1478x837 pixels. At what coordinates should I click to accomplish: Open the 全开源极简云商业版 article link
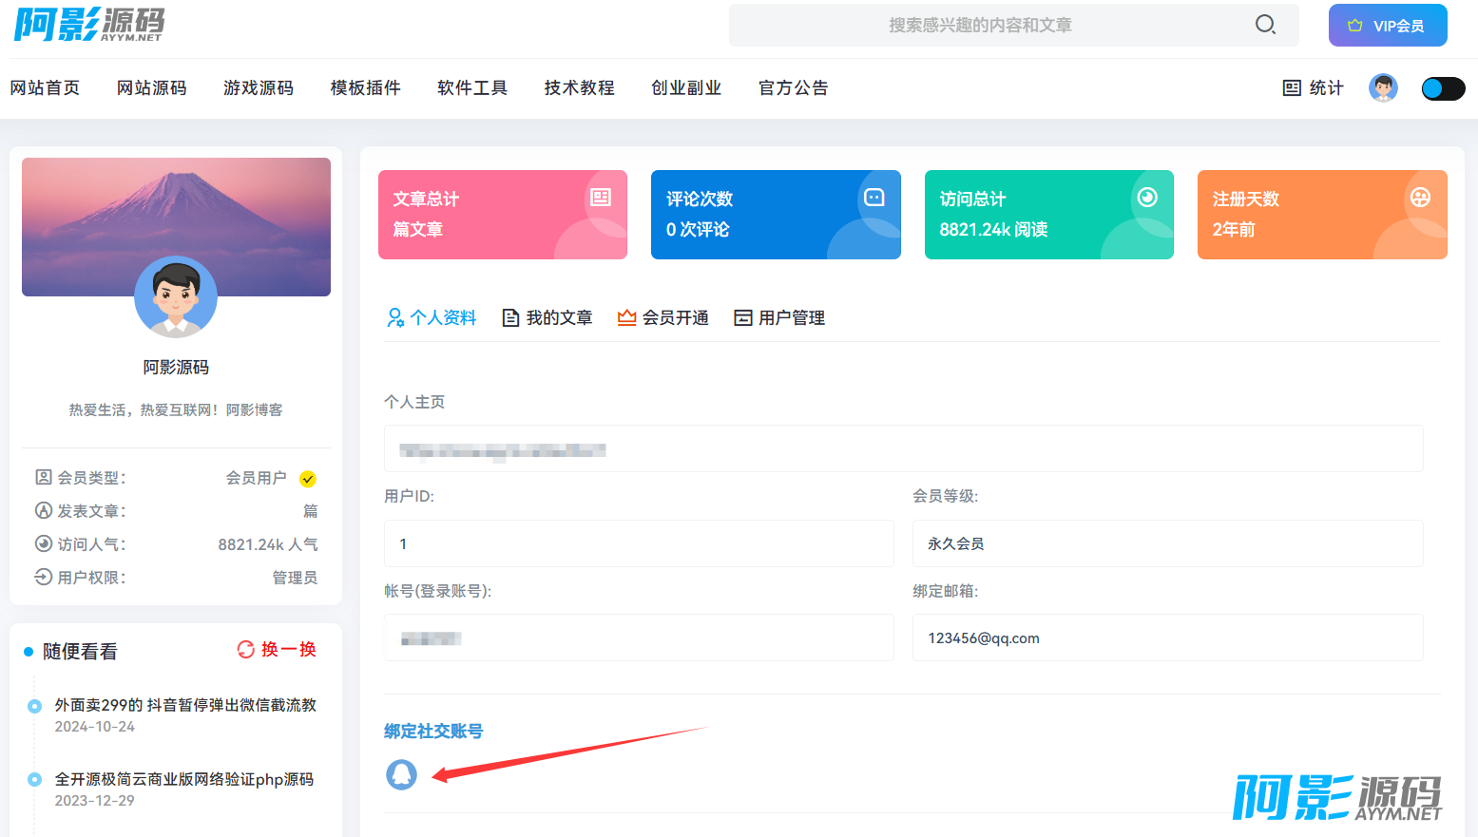click(x=183, y=779)
